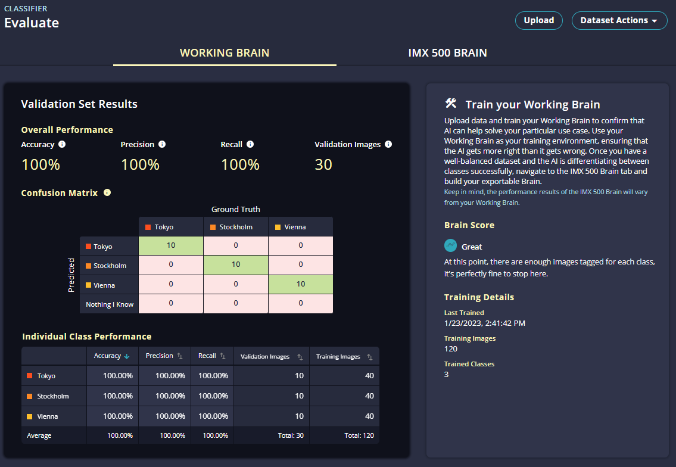Click the Validation Images info icon
The width and height of the screenshot is (676, 467).
388,144
